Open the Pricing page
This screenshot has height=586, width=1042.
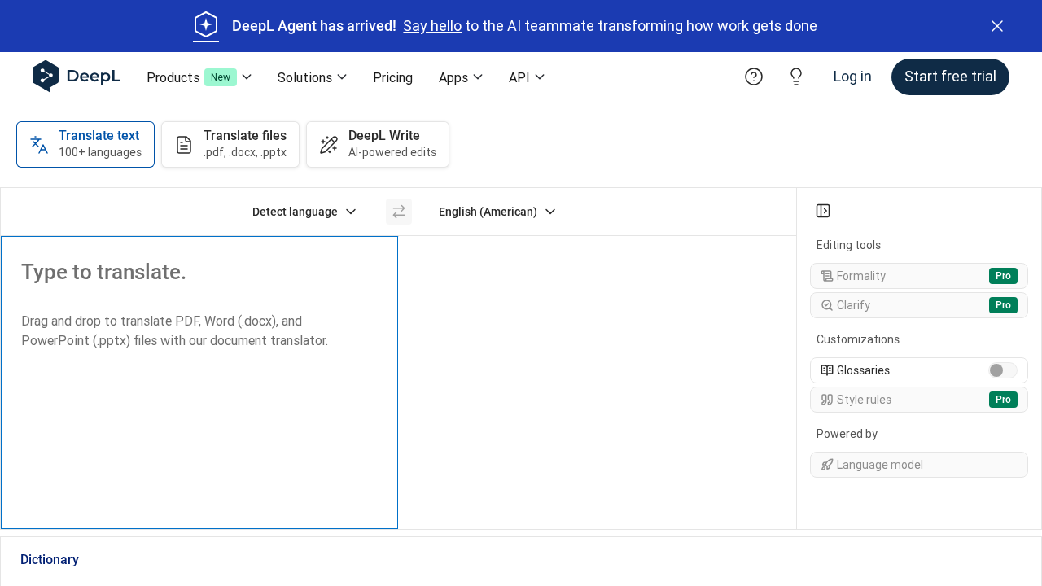point(392,77)
